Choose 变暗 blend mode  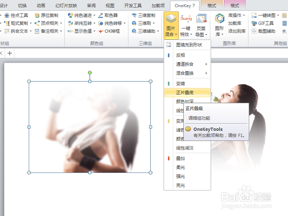point(187,84)
